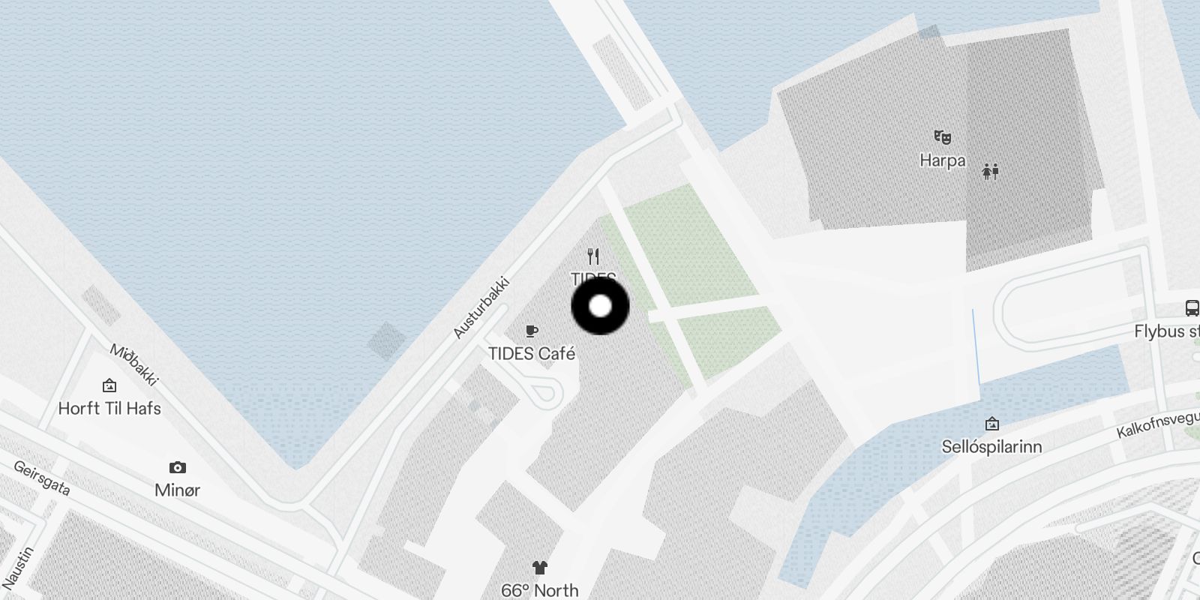Click the Horft Til Hafs label
Screen dimensions: 1200x600
coord(109,408)
